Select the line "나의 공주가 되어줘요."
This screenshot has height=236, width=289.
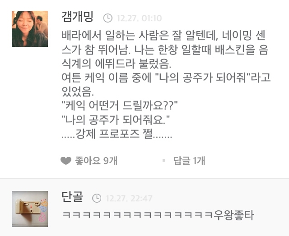click(116, 119)
